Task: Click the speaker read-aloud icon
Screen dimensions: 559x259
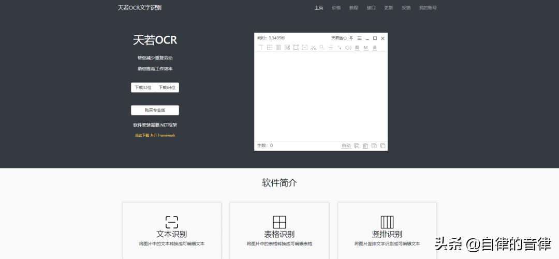Action: point(348,48)
